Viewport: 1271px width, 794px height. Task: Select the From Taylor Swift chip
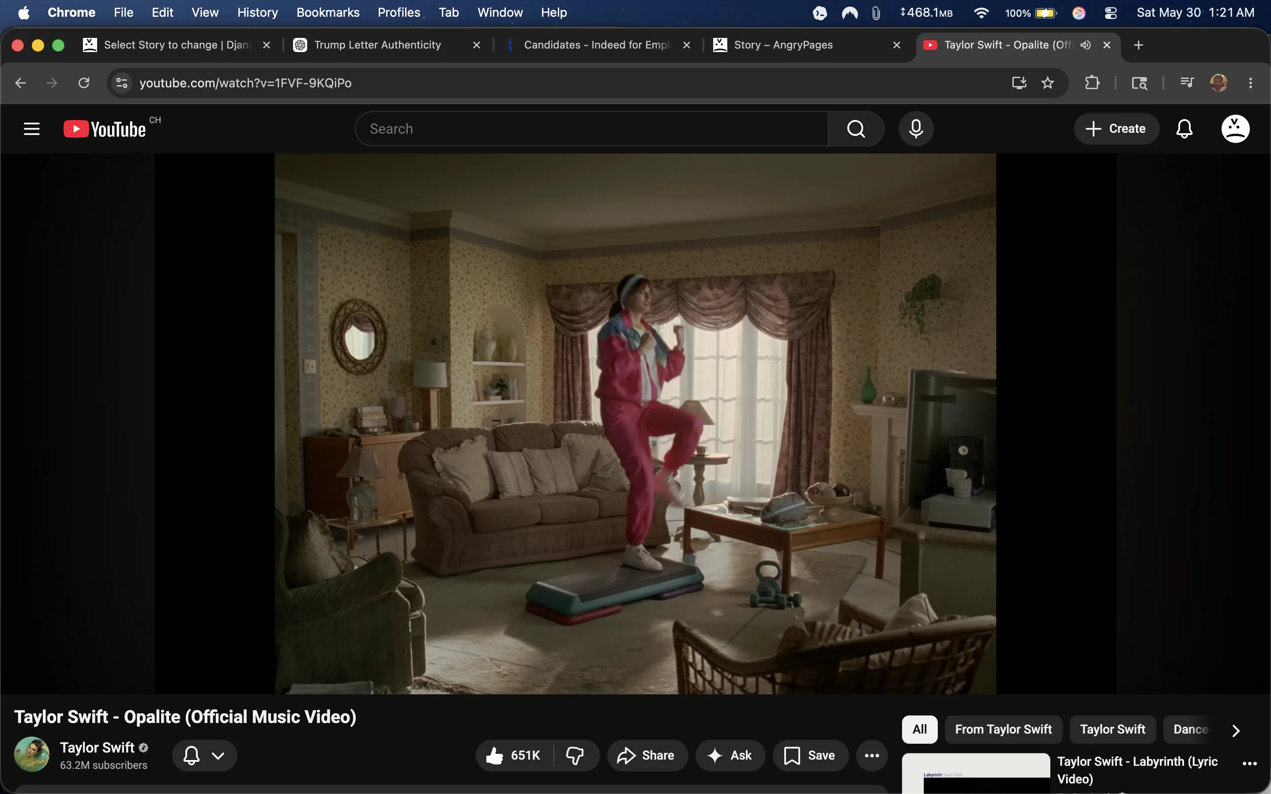1003,730
